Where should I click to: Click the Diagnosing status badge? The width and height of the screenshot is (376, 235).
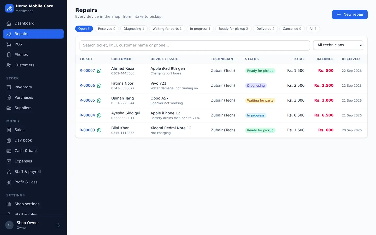click(x=256, y=86)
